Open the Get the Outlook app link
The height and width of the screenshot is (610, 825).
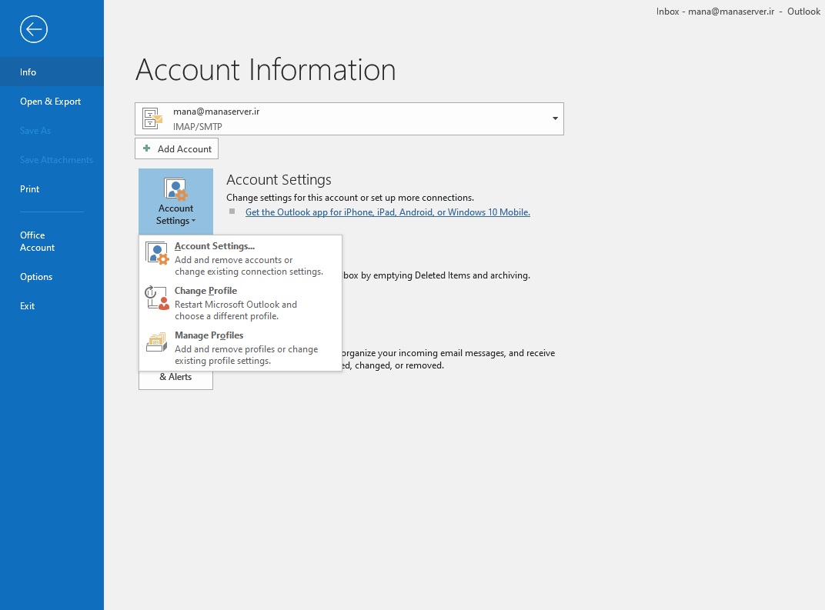(388, 212)
